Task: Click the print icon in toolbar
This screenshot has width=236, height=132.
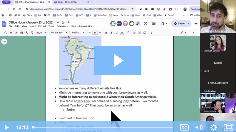Action: coord(22,33)
